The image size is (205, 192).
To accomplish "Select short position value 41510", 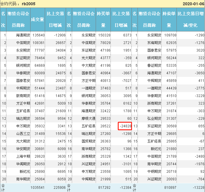I will point(171,96).
